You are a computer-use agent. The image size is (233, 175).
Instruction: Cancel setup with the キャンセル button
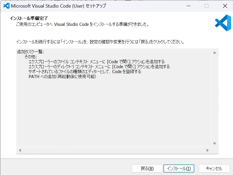point(214,168)
